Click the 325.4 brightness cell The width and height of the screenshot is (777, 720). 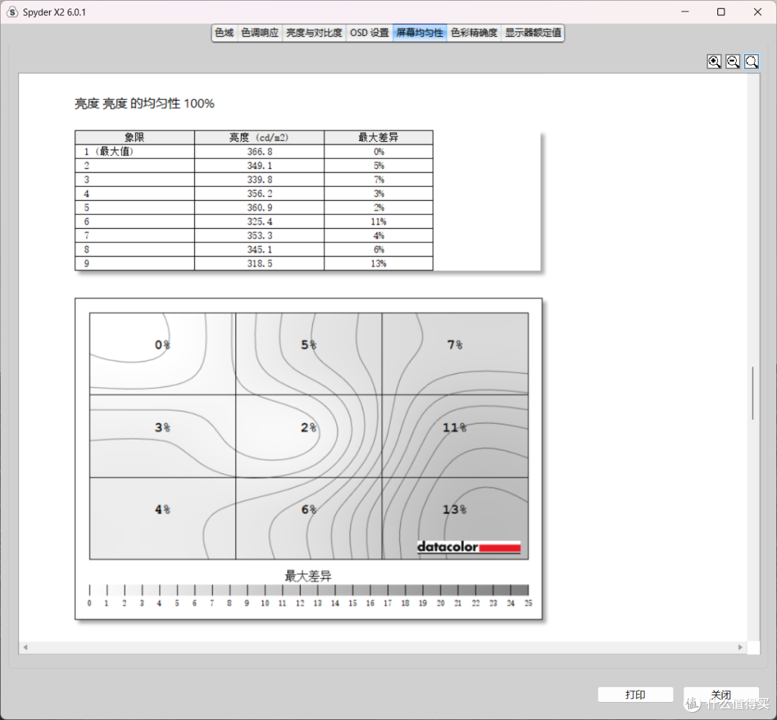pos(259,222)
